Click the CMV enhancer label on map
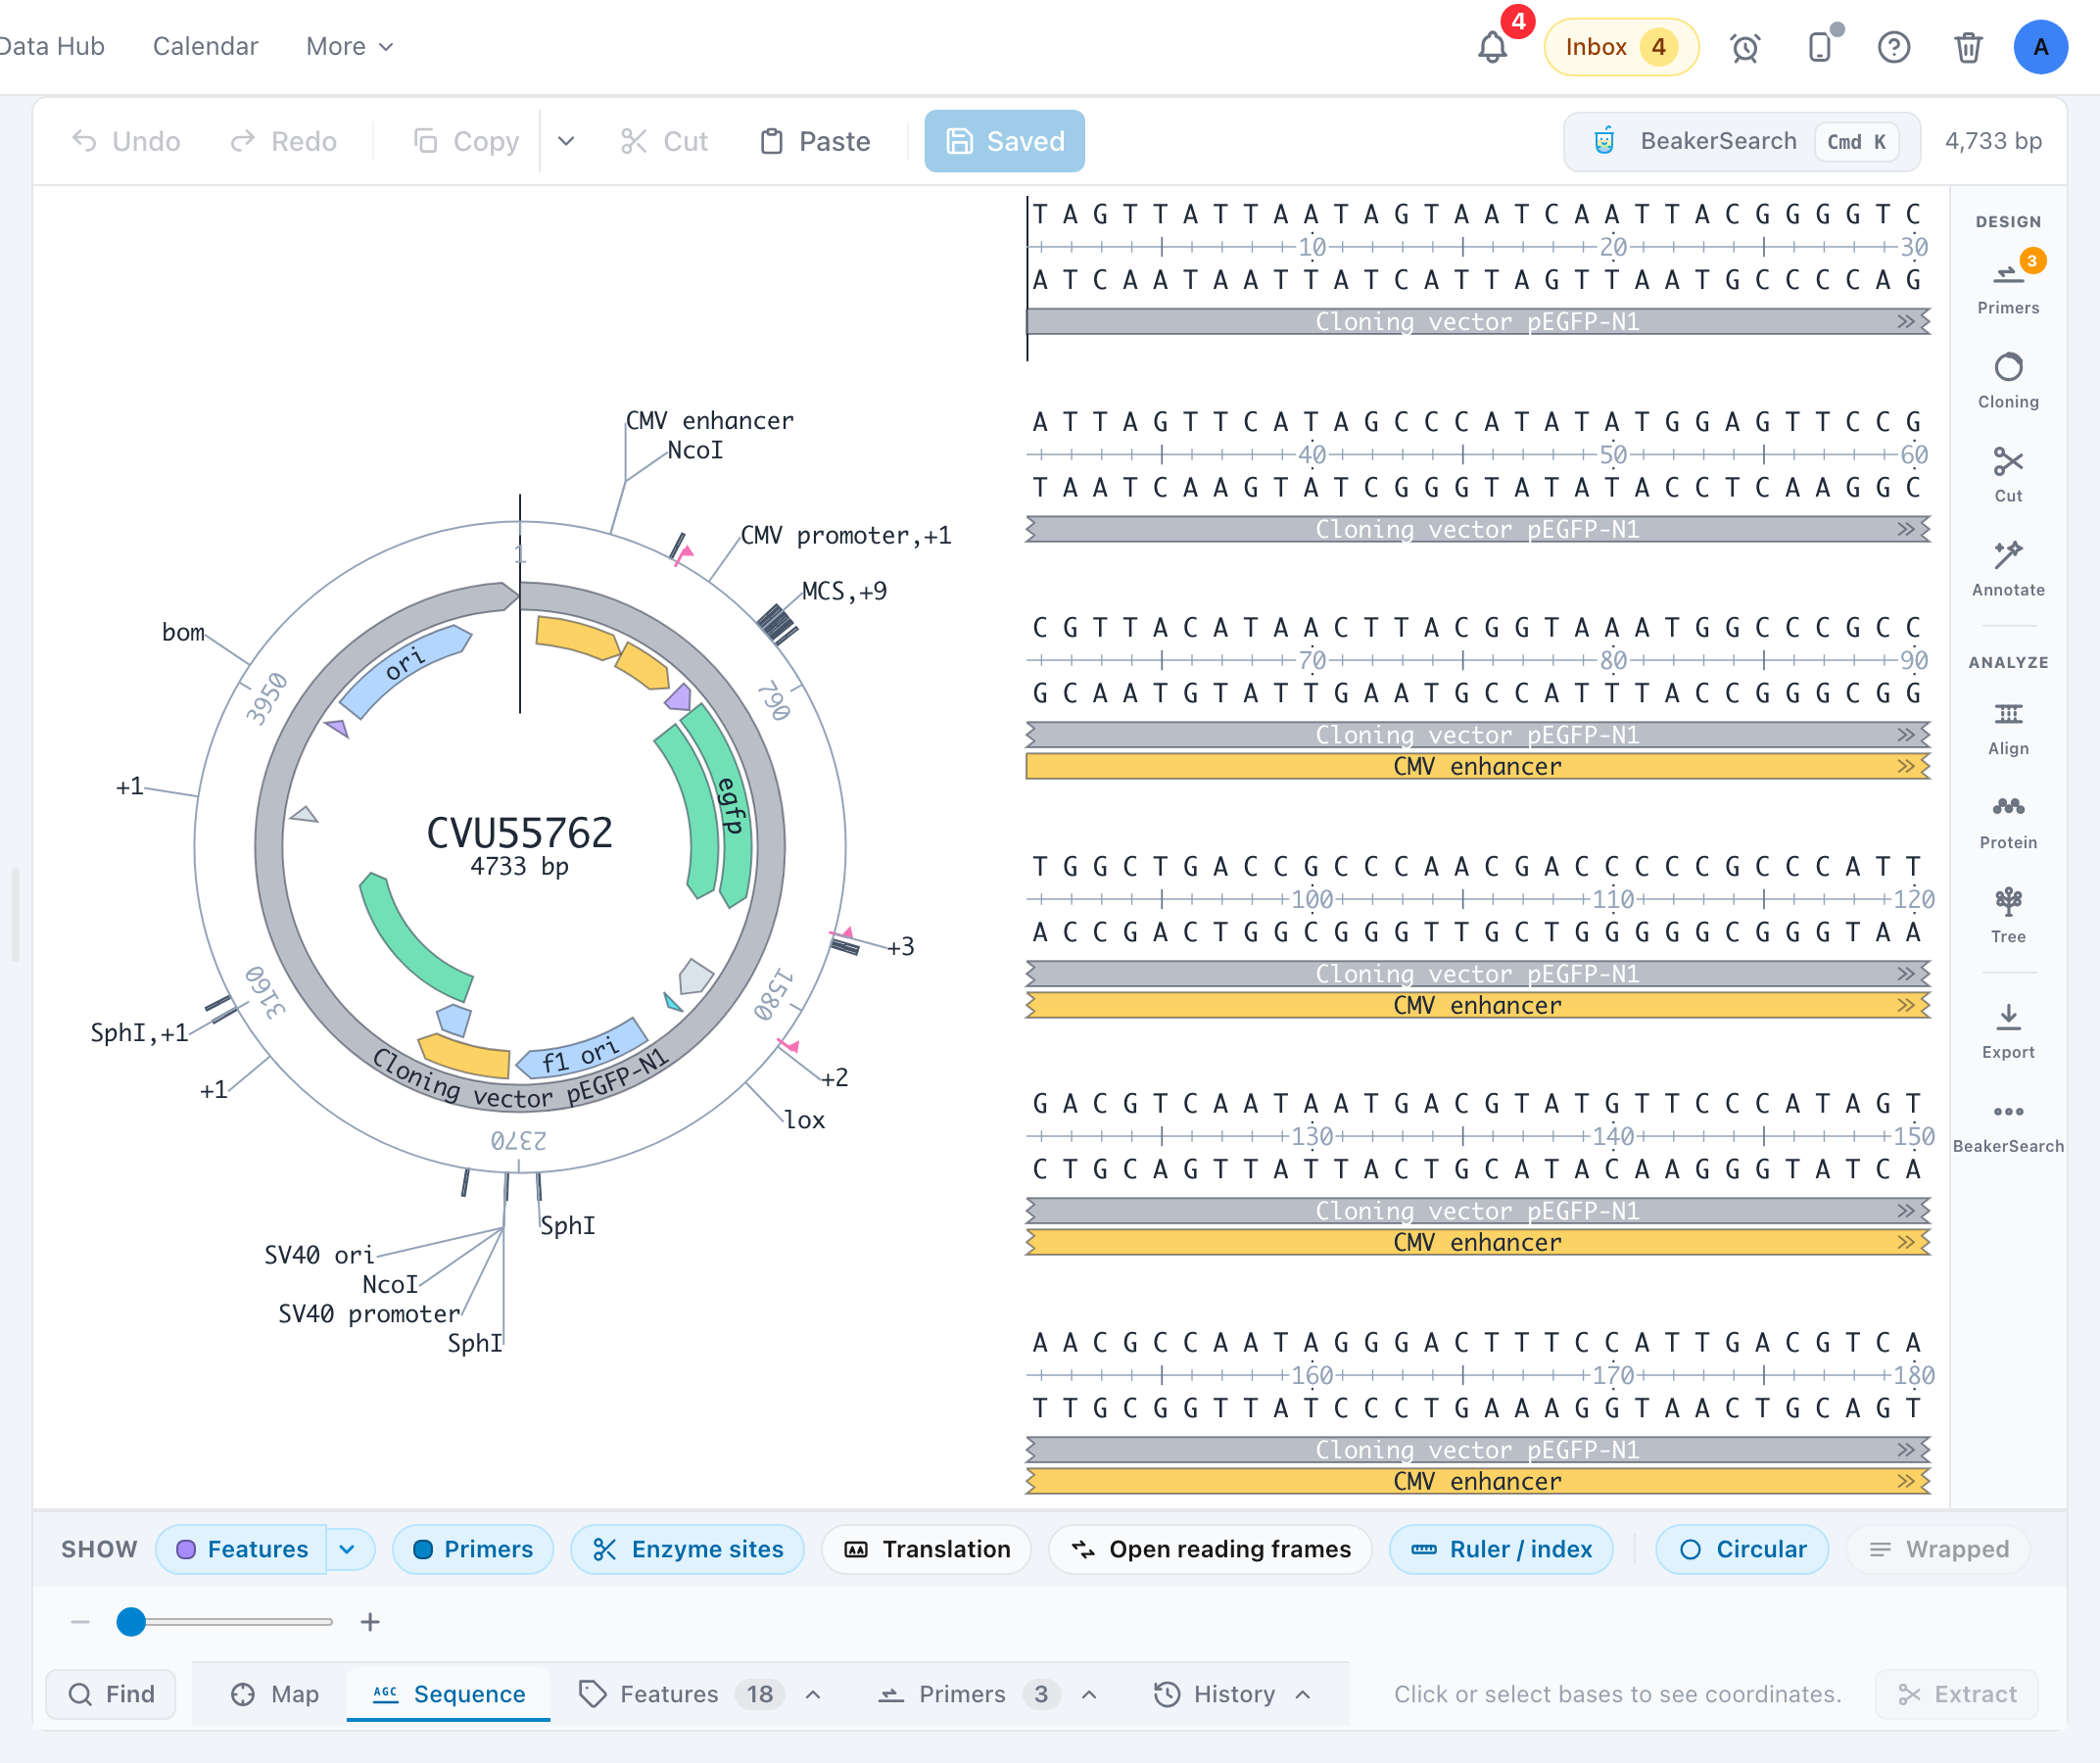Image resolution: width=2100 pixels, height=1763 pixels. [709, 420]
